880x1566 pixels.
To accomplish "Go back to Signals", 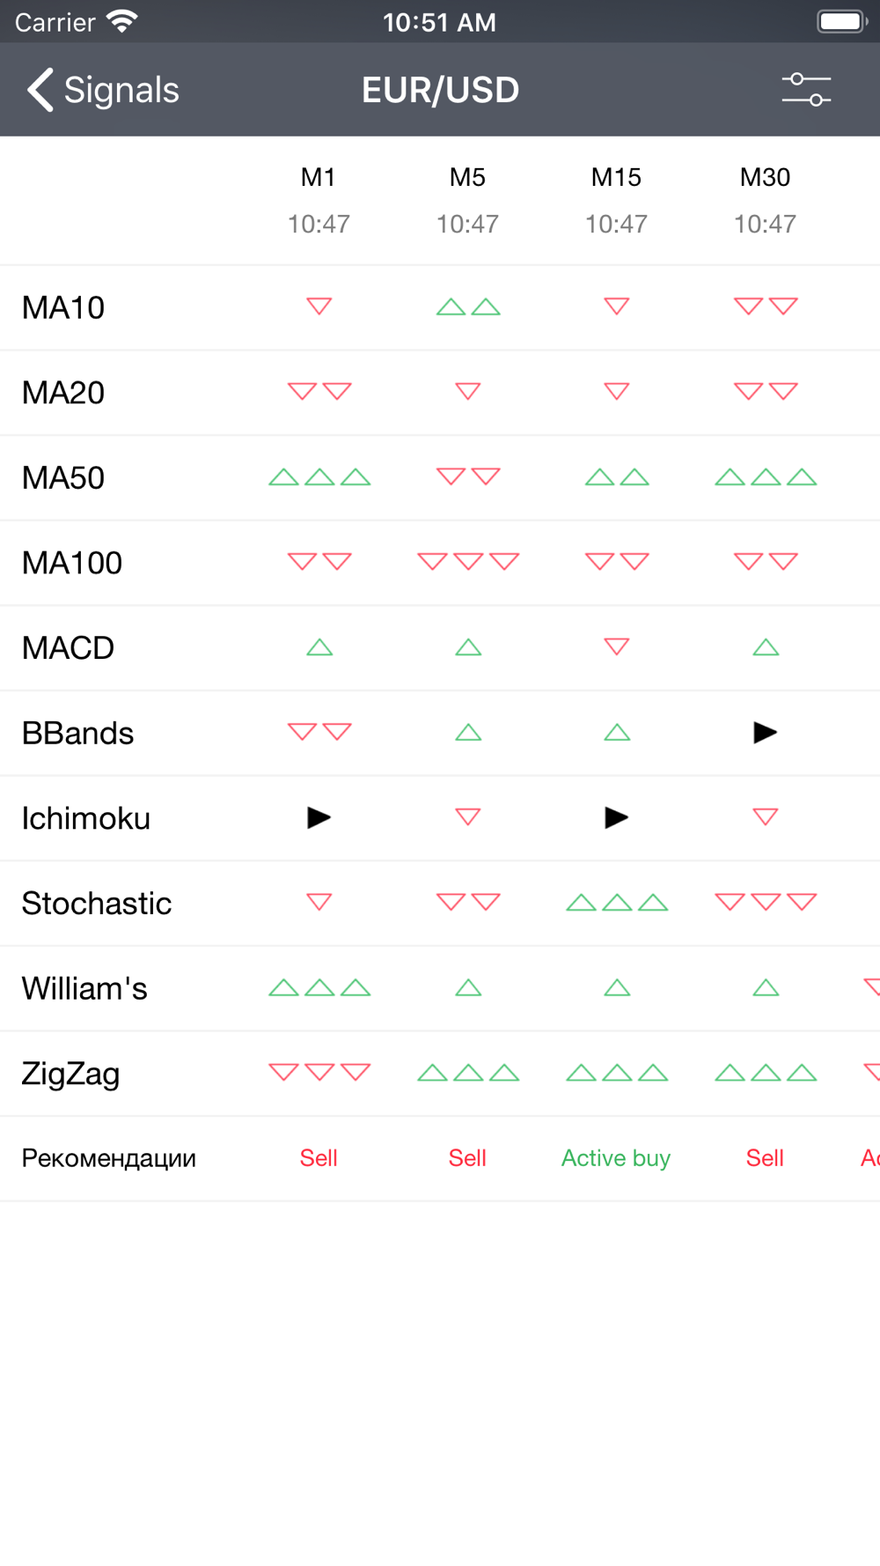I will [x=103, y=90].
